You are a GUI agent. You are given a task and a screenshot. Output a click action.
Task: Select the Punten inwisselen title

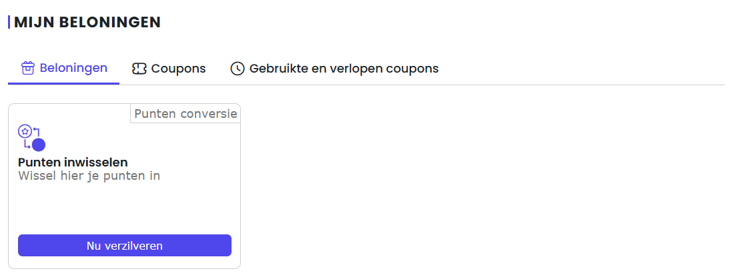pos(73,162)
